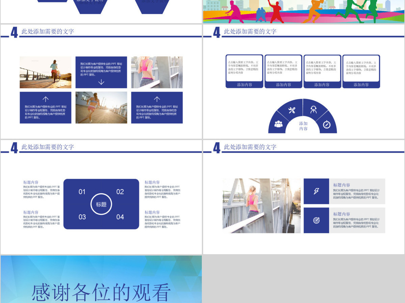Click the up arrow in bottom-right blue box
The height and width of the screenshot is (303, 405).
(x=157, y=99)
